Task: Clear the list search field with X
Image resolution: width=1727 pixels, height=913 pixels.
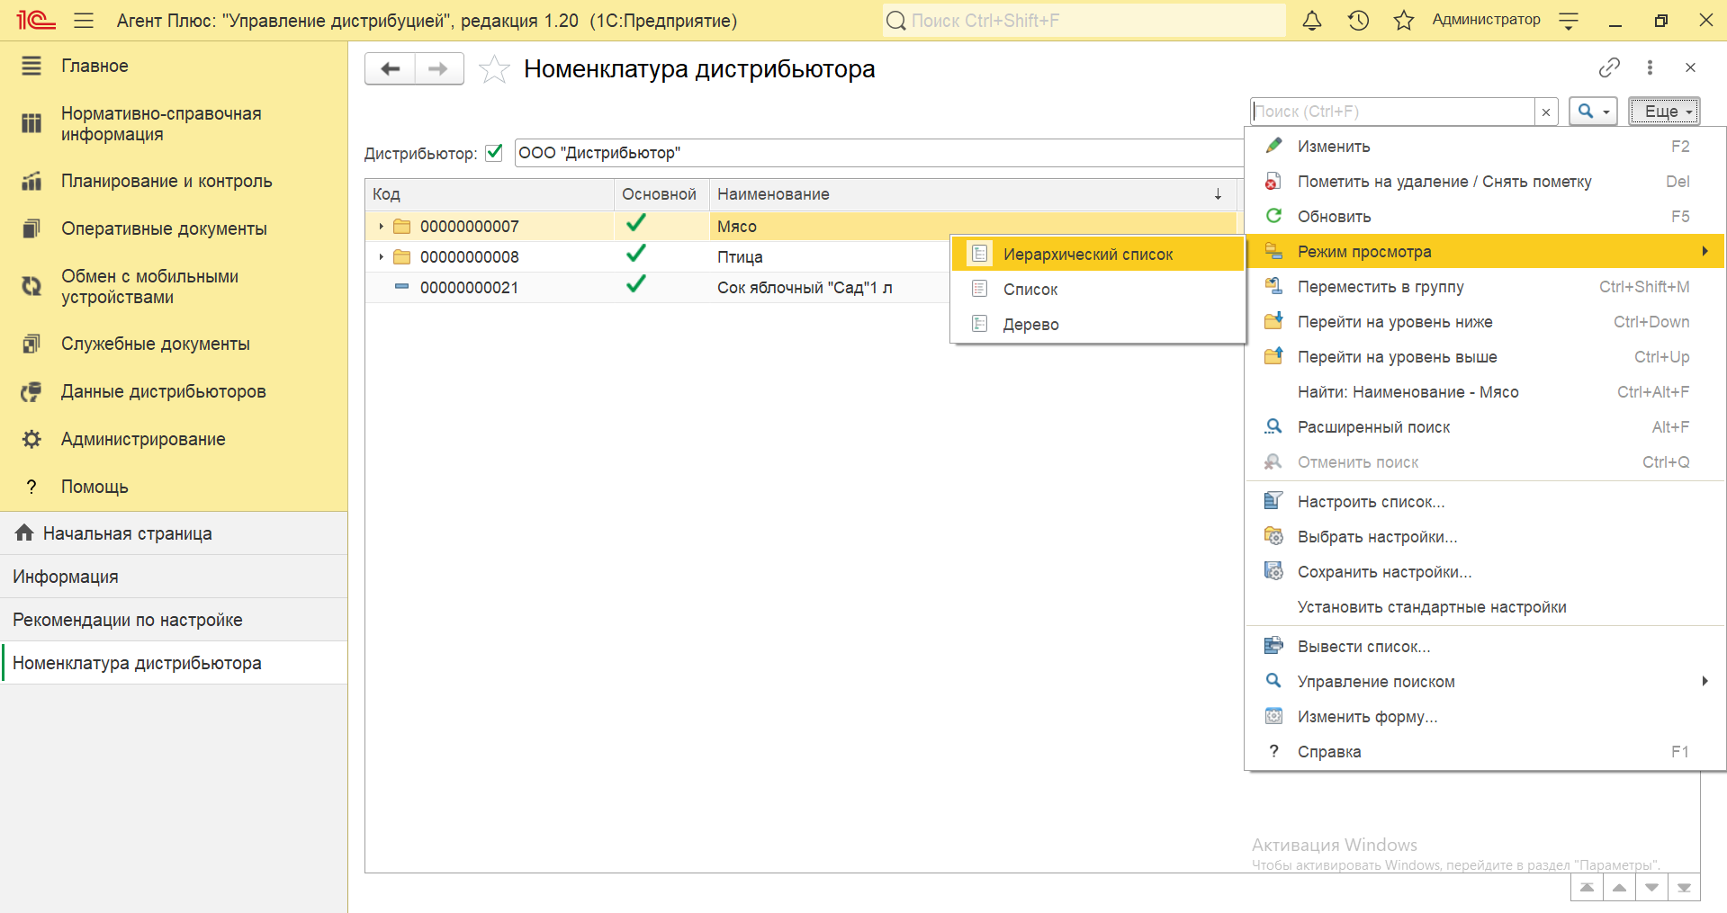Action: click(1546, 112)
